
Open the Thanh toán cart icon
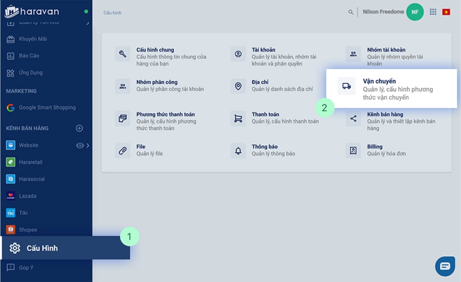(238, 118)
